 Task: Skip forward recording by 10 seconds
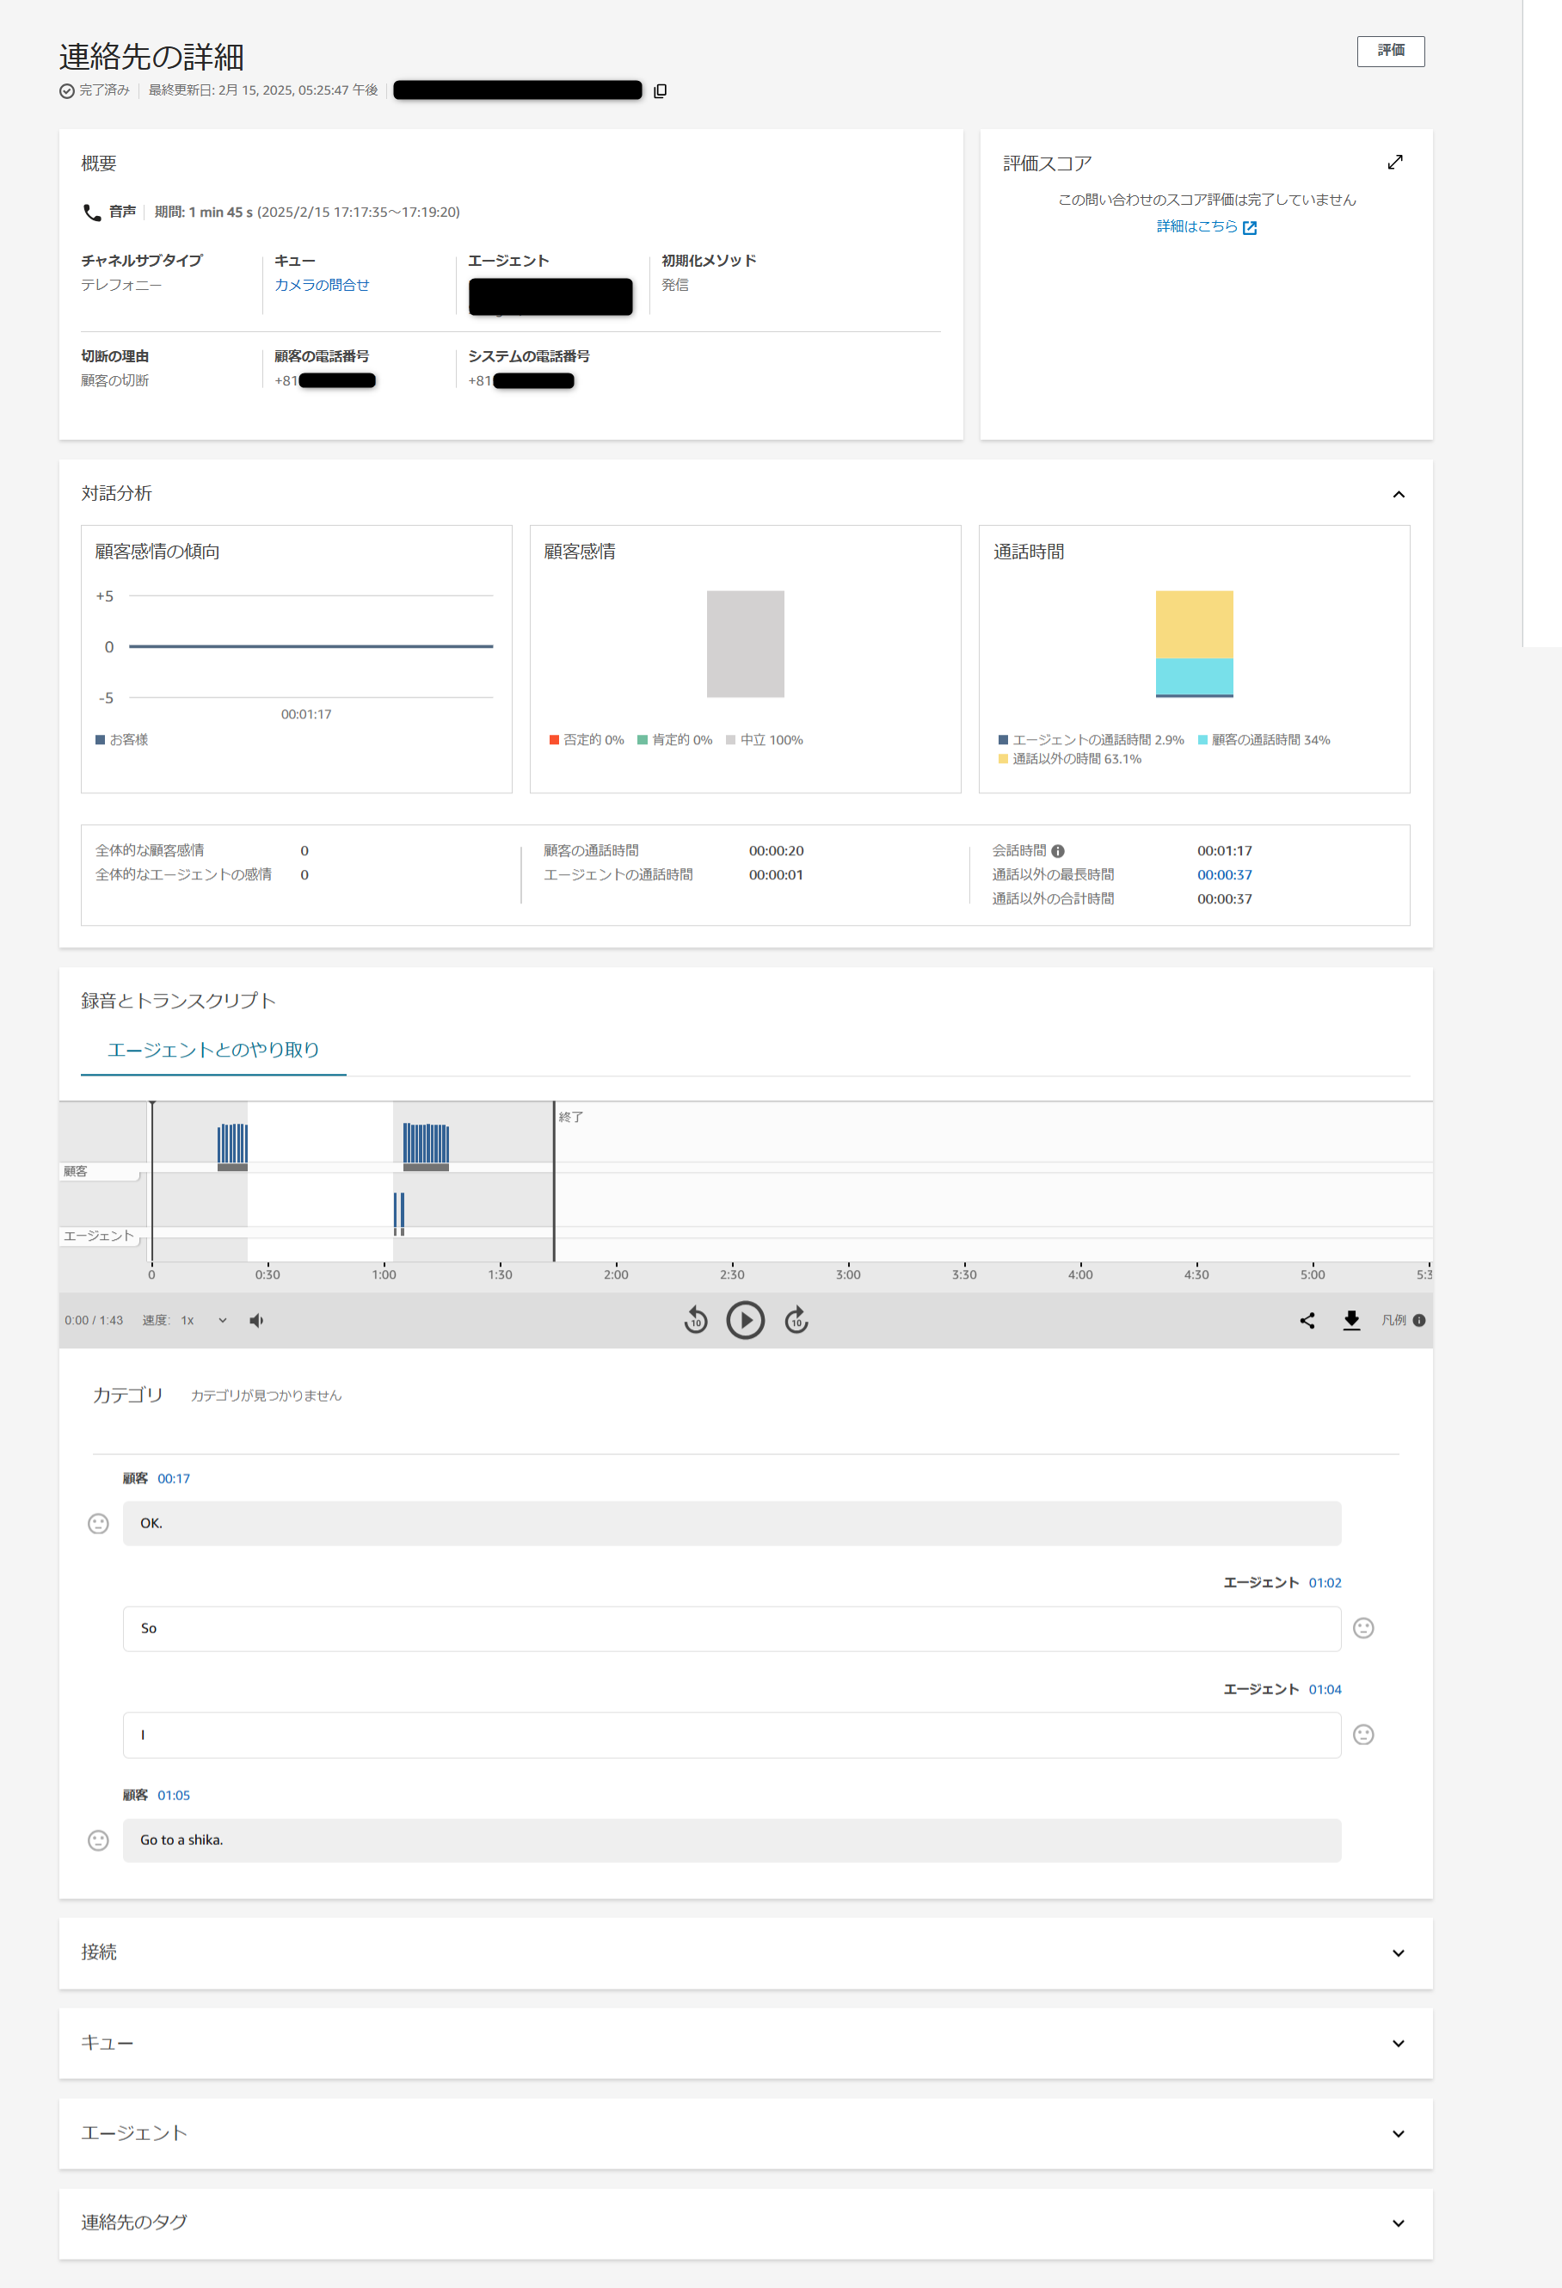(x=796, y=1320)
